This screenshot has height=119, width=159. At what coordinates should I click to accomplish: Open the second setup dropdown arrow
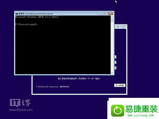[115, 62]
